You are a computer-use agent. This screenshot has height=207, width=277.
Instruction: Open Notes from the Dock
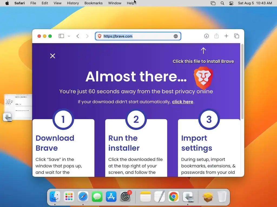[145, 196]
